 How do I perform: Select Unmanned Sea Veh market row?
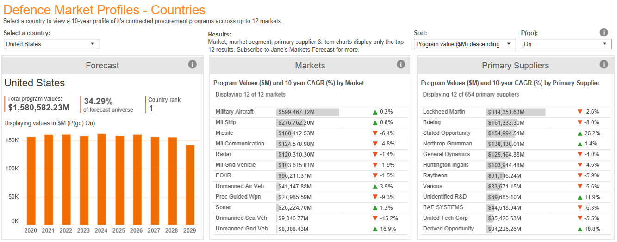310,218
